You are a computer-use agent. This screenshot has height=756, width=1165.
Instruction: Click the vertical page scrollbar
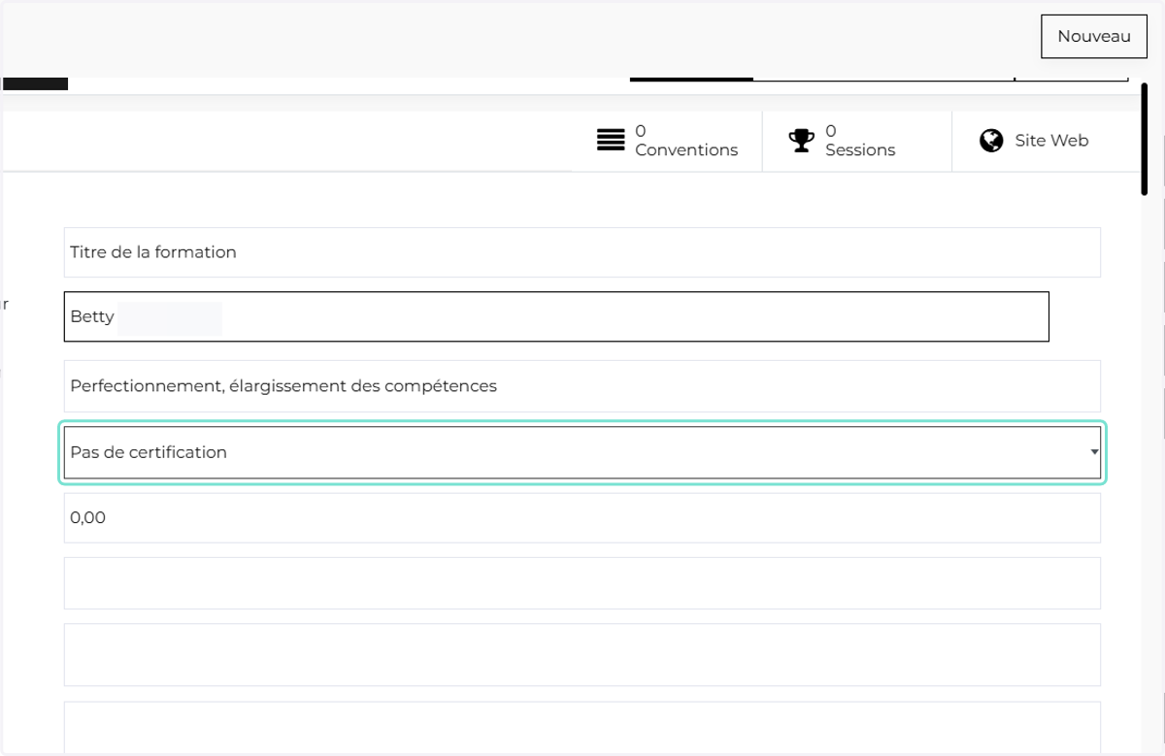pyautogui.click(x=1146, y=139)
